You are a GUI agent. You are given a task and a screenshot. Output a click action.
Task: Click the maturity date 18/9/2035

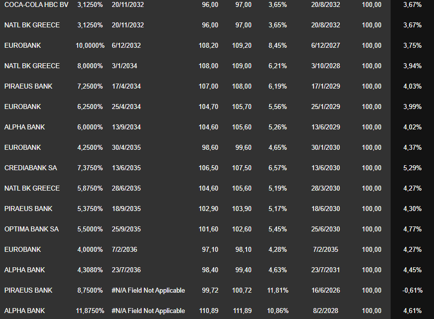point(126,209)
